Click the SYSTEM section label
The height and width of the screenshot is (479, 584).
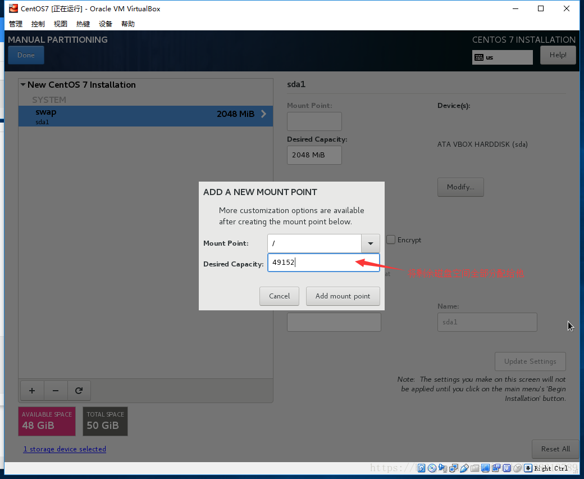point(49,100)
